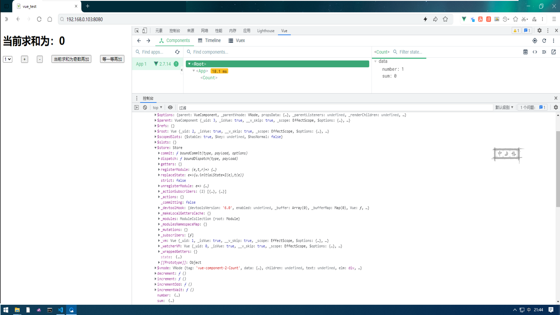
Task: Click the + increment button
Action: tap(24, 59)
